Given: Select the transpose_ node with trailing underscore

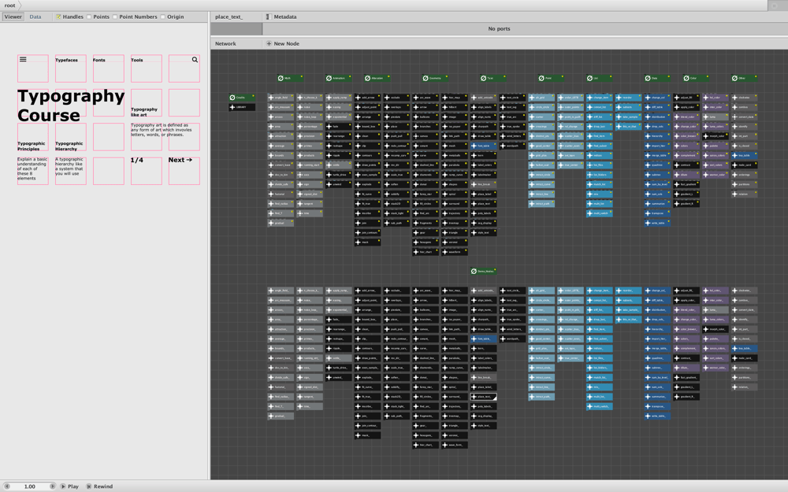Looking at the screenshot, I should tap(657, 407).
